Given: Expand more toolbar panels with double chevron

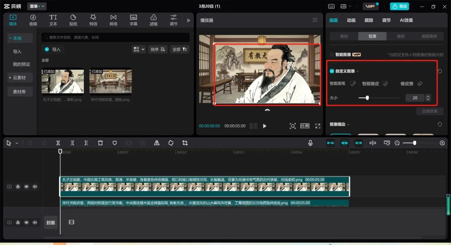Looking at the screenshot, I should 188,20.
